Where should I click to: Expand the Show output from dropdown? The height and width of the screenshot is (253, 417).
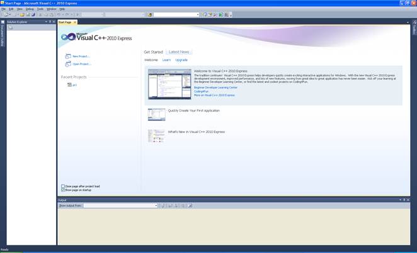pyautogui.click(x=156, y=205)
